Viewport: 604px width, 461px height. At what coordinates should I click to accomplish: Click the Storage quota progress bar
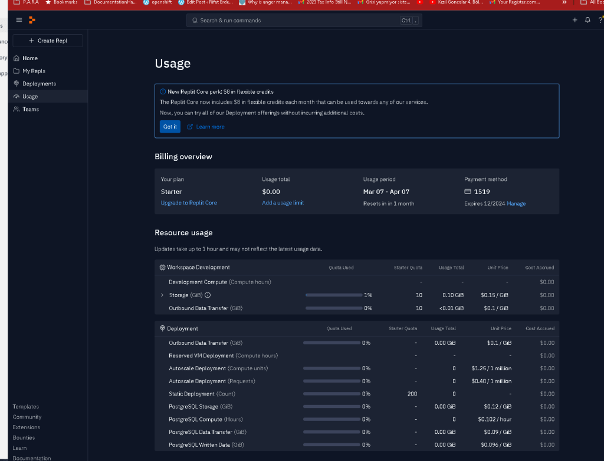(x=334, y=295)
